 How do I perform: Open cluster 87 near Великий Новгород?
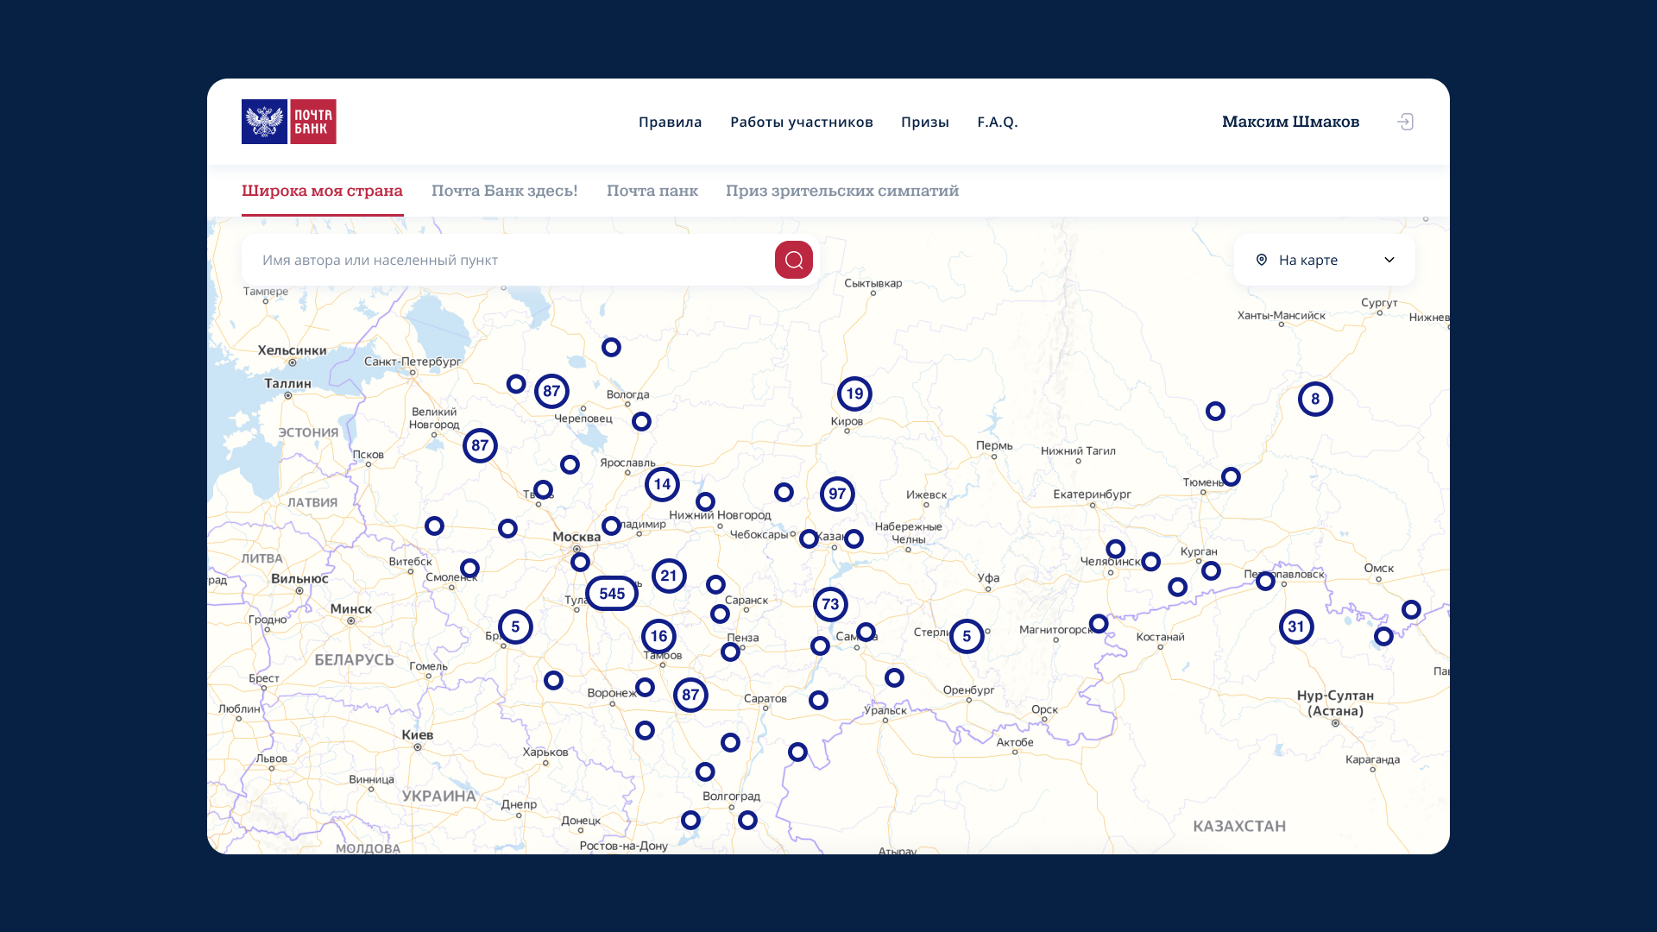480,446
